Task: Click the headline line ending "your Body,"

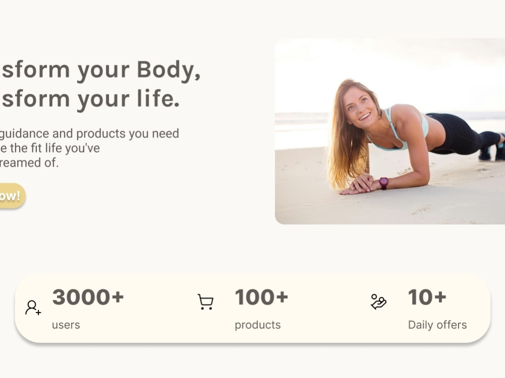Action: pyautogui.click(x=100, y=71)
